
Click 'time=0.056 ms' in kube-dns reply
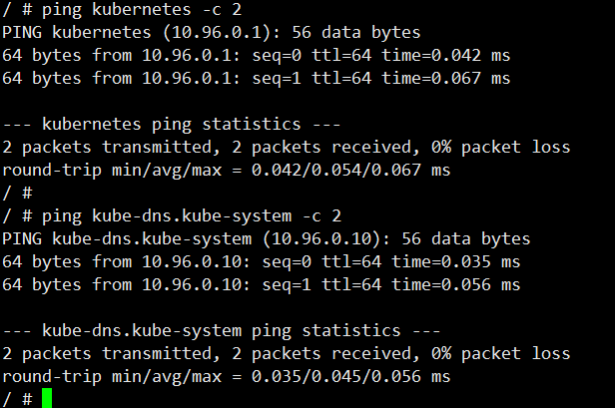[x=455, y=285]
